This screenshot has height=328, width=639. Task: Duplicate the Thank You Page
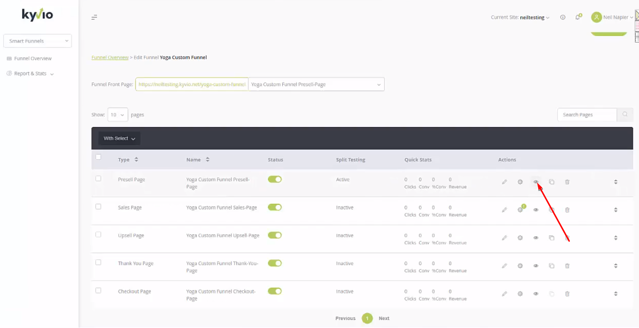pyautogui.click(x=552, y=266)
